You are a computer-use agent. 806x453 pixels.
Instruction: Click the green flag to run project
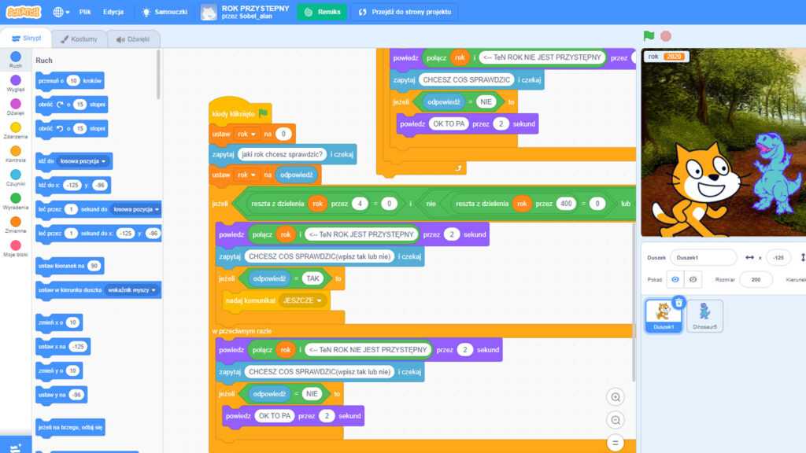click(649, 36)
